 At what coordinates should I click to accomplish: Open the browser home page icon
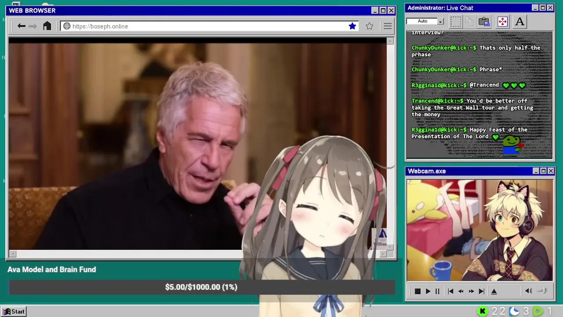click(x=47, y=26)
